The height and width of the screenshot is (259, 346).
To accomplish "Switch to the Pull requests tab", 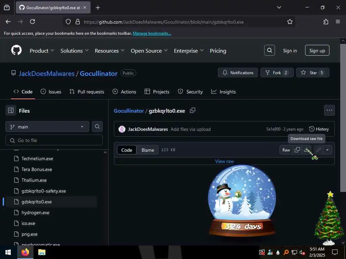I will (x=87, y=92).
